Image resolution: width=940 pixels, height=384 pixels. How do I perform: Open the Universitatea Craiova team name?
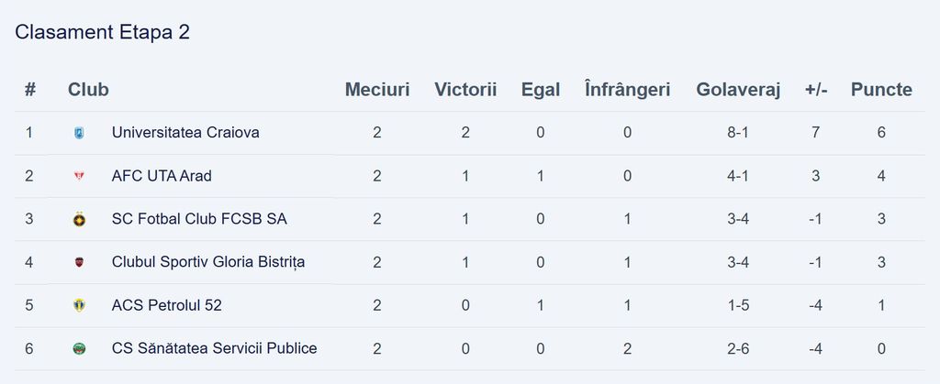[x=185, y=133]
